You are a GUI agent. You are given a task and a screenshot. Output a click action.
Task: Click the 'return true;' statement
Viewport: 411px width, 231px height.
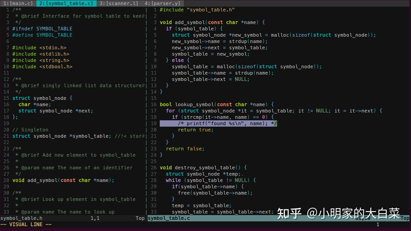point(196,130)
